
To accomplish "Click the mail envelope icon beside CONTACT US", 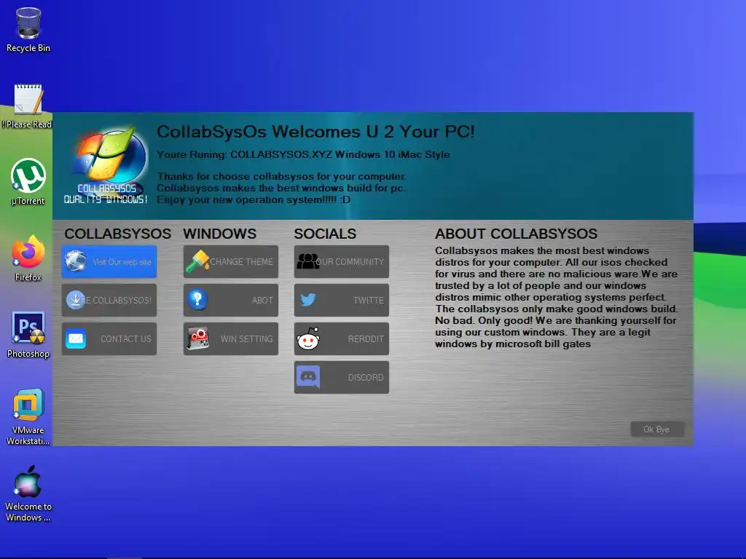I will [76, 338].
